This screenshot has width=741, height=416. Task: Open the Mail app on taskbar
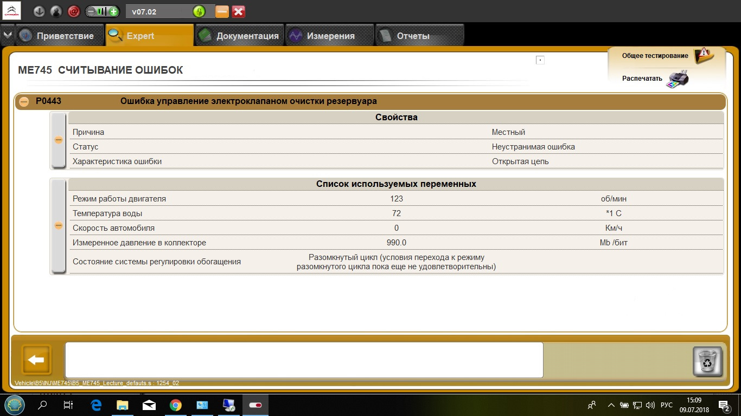click(149, 405)
